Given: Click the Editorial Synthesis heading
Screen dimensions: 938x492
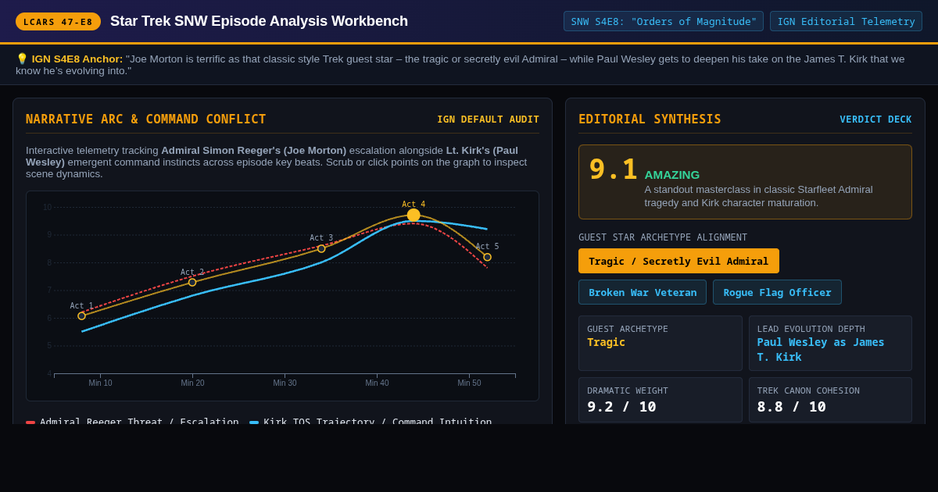Looking at the screenshot, I should click(650, 119).
